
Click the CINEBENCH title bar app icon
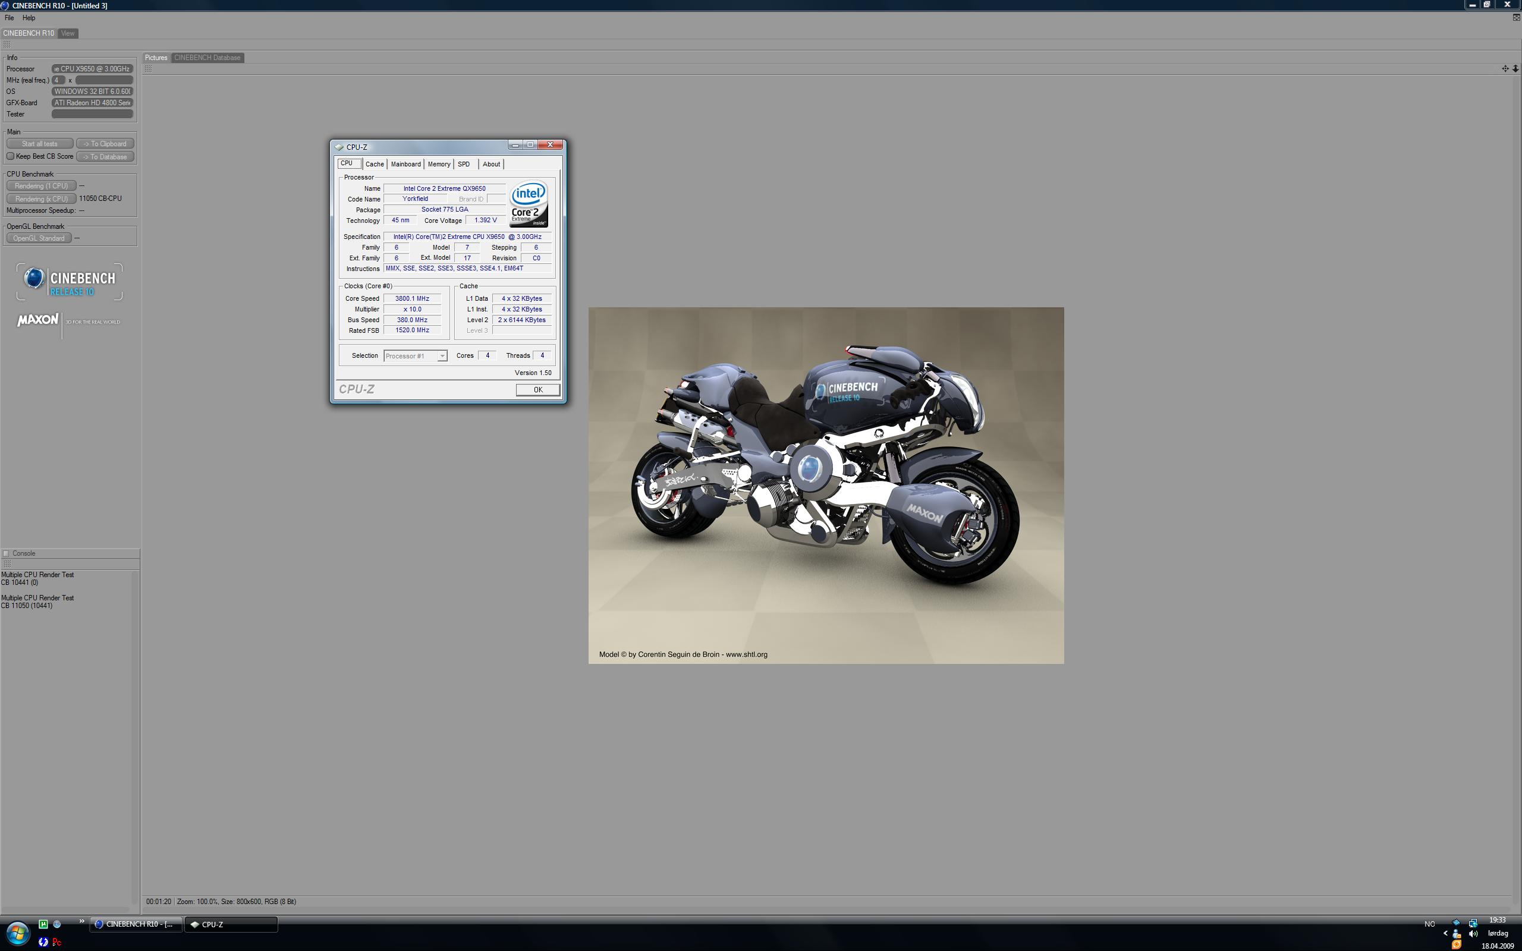tap(5, 5)
